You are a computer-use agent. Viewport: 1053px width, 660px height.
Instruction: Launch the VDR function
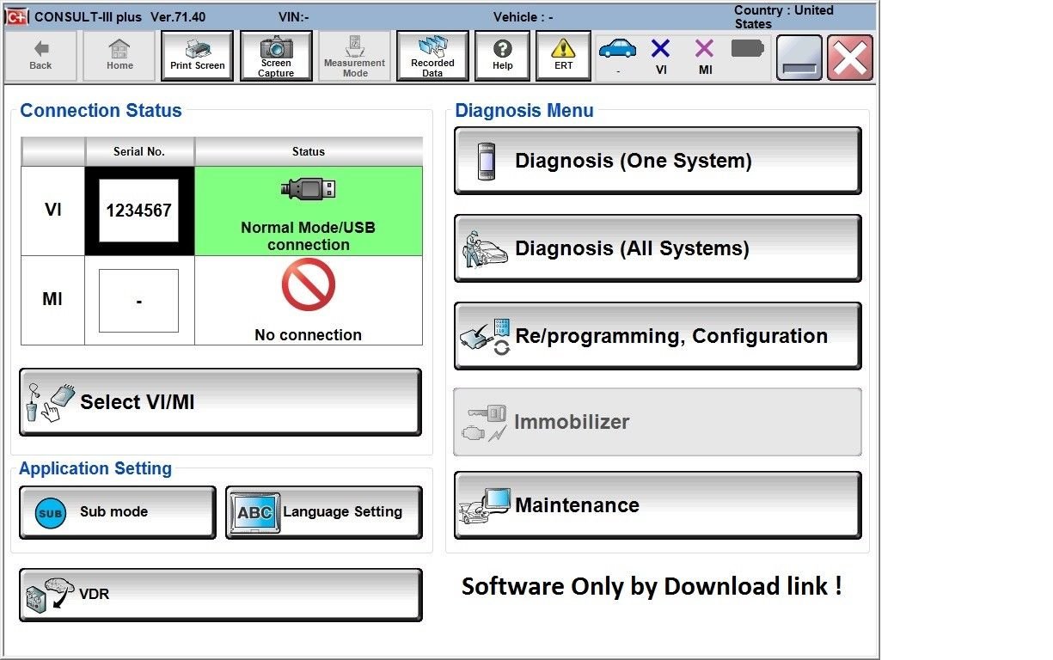(x=220, y=595)
